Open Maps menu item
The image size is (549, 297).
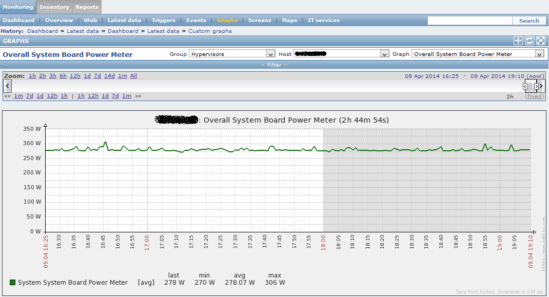[289, 21]
